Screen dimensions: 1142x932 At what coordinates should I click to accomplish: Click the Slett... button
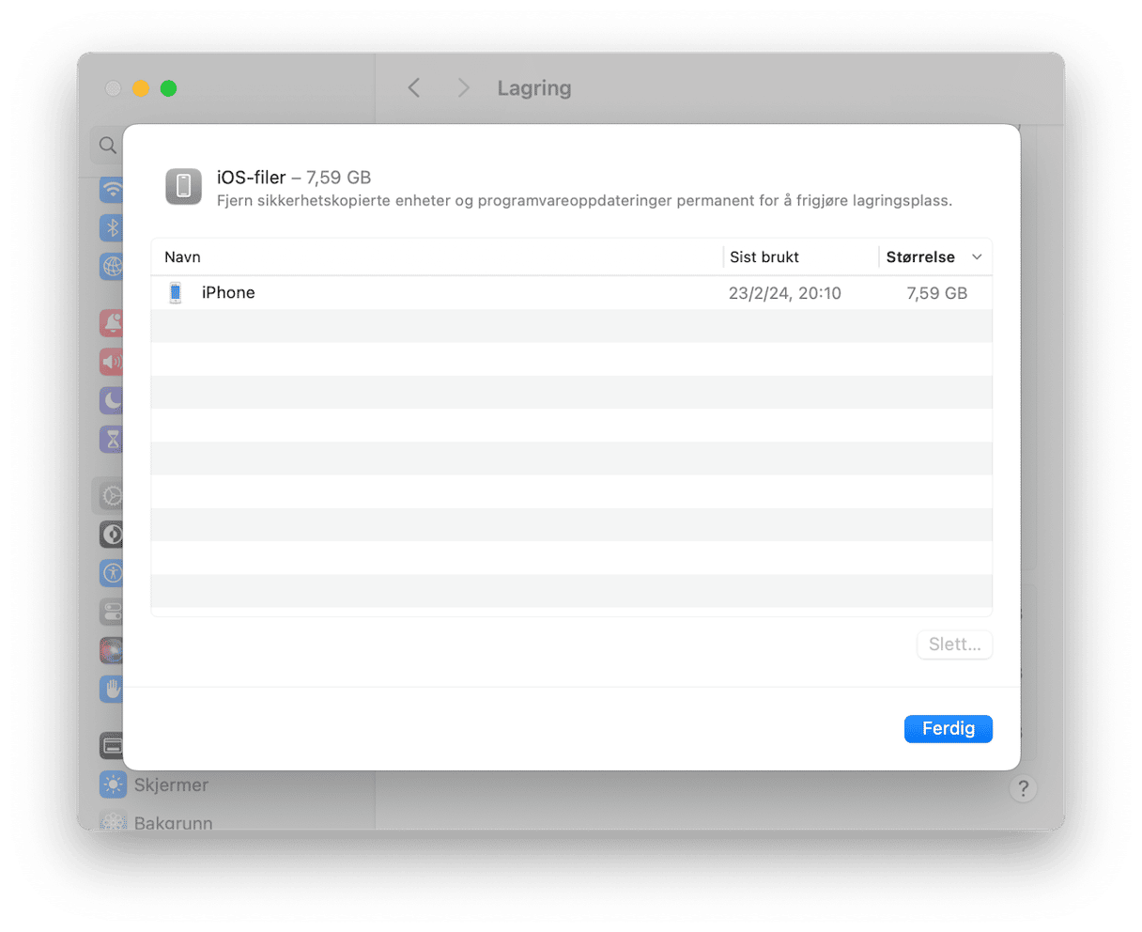coord(954,644)
